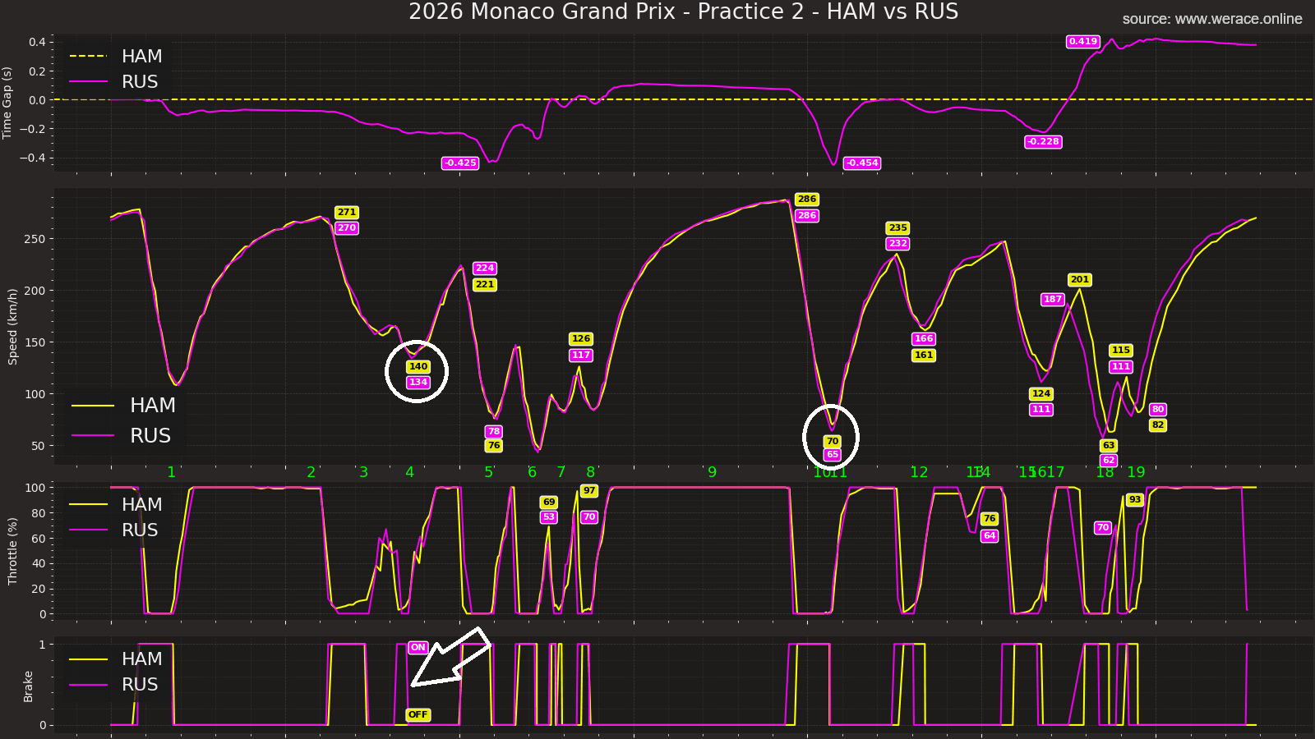Click the 'Brake' axis label
This screenshot has height=739, width=1315.
pyautogui.click(x=28, y=686)
